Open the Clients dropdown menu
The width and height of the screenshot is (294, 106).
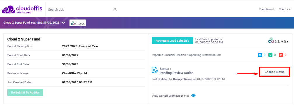pos(284,9)
